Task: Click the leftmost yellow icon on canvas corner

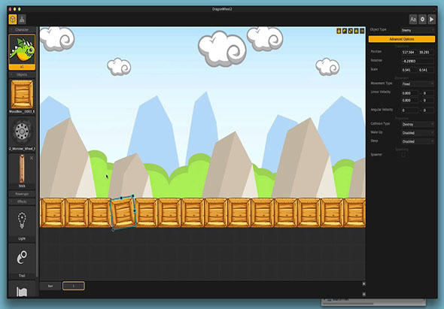Action: click(339, 31)
